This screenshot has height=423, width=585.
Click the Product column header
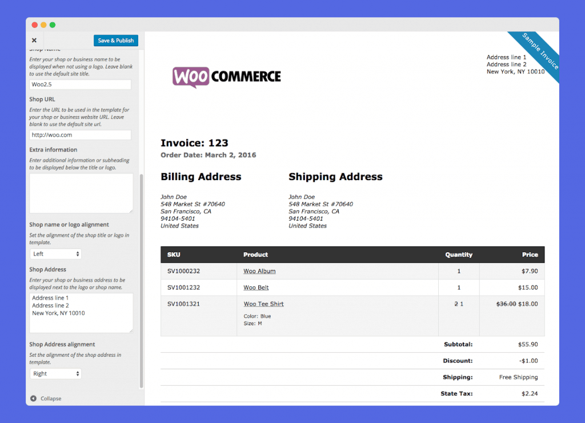pos(255,254)
